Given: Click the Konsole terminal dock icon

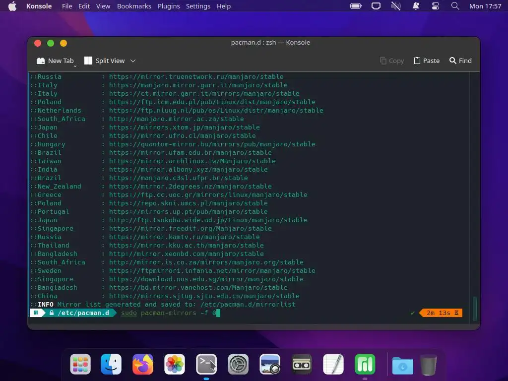Looking at the screenshot, I should point(206,364).
